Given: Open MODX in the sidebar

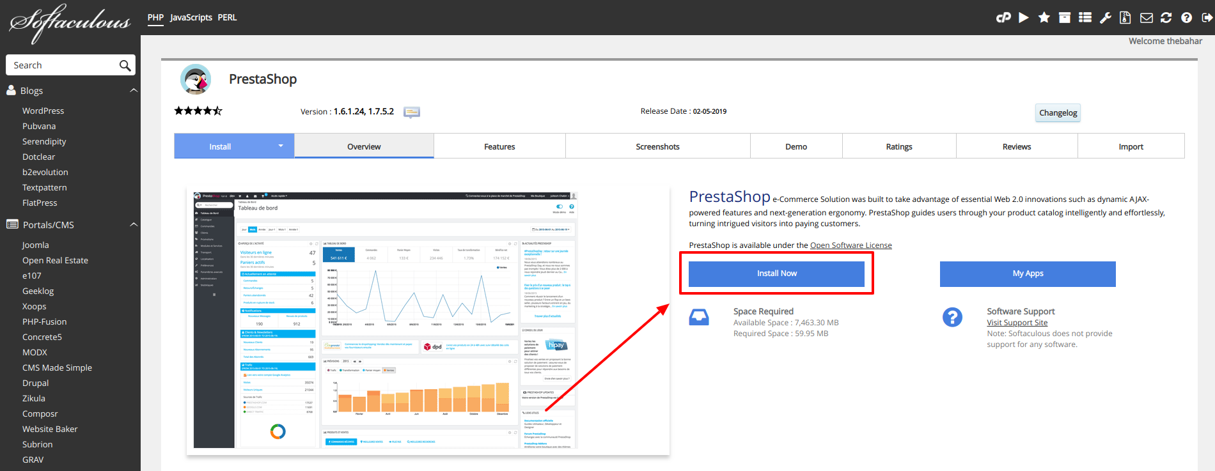Looking at the screenshot, I should click(35, 352).
